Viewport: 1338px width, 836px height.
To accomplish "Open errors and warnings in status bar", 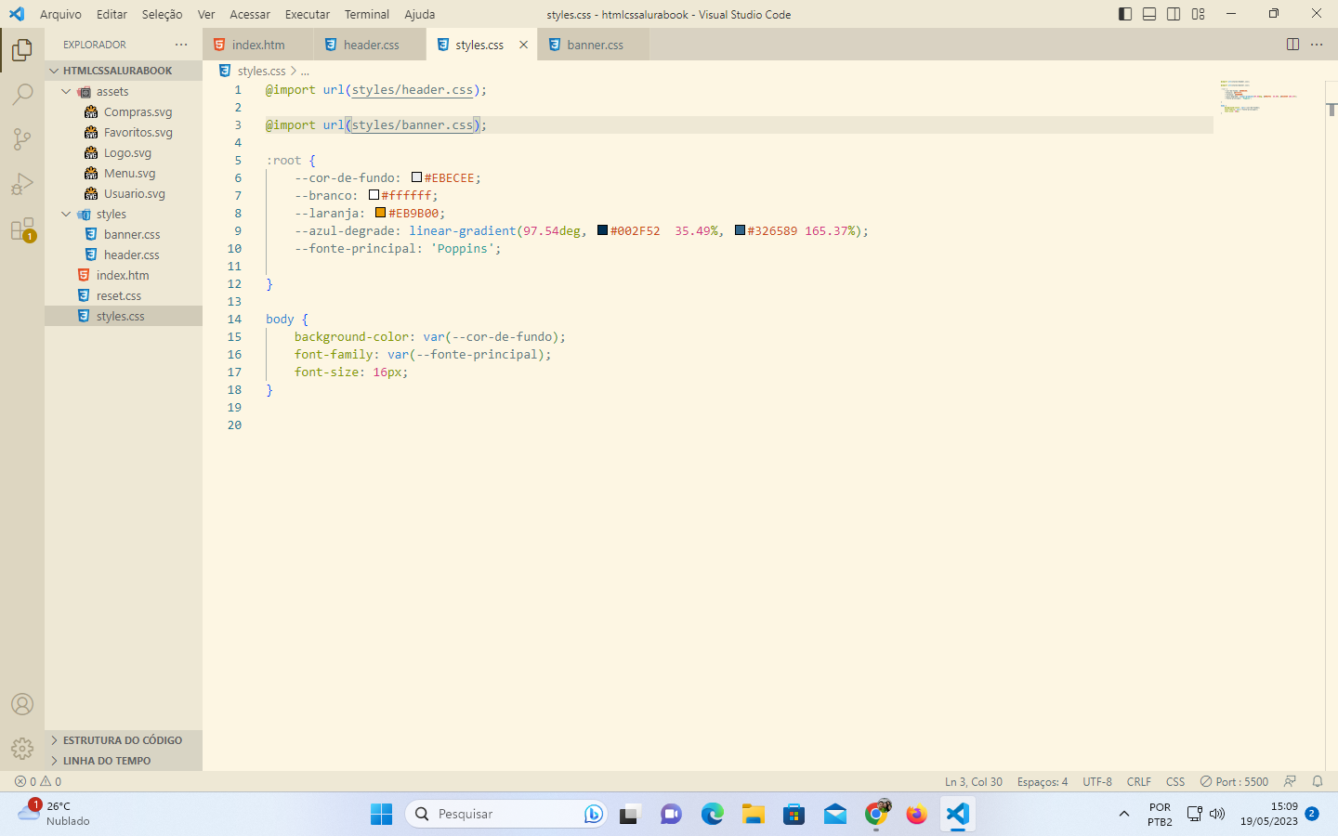I will click(x=38, y=781).
